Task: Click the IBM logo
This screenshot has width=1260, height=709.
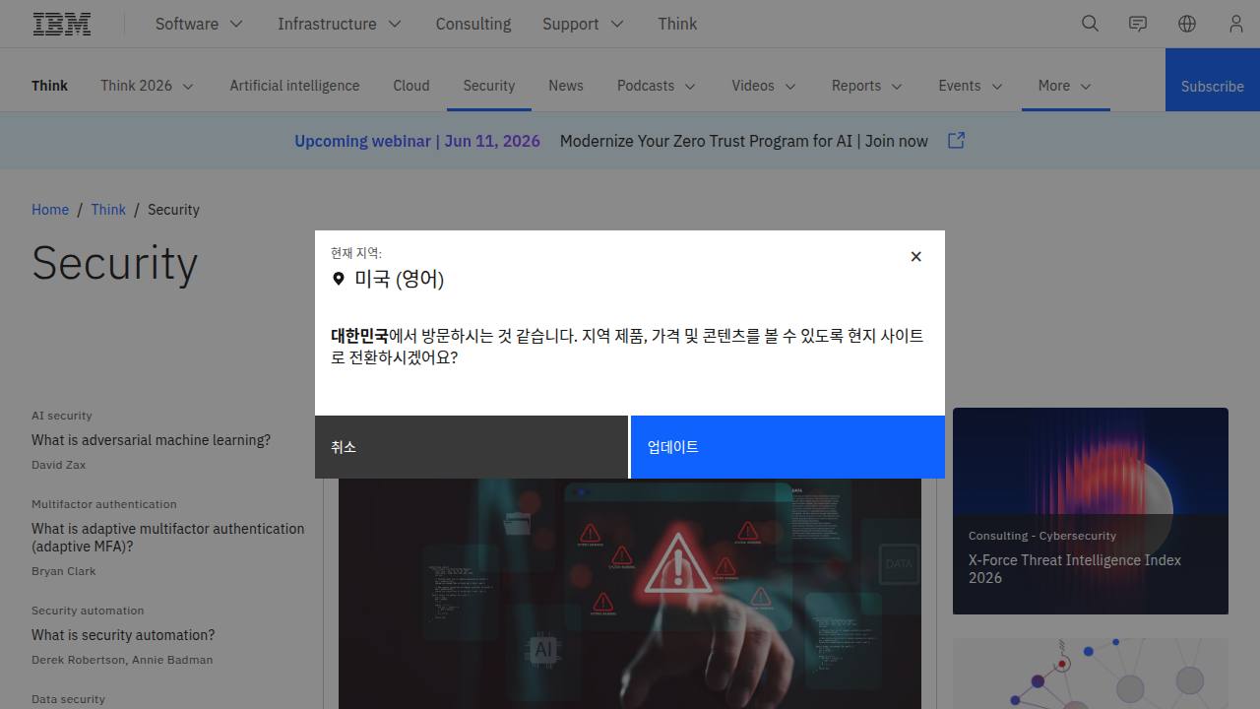Action: tap(62, 24)
